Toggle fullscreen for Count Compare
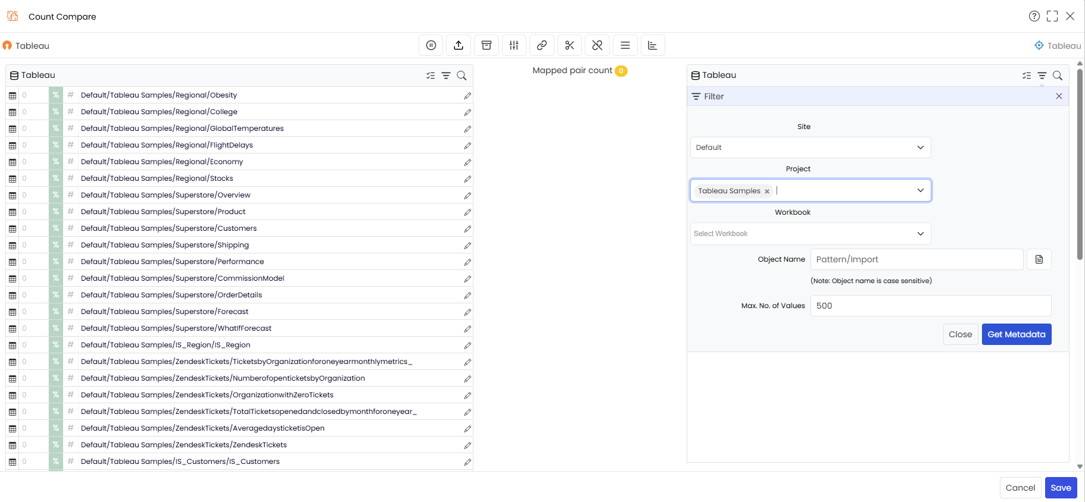1085x502 pixels. (x=1052, y=16)
